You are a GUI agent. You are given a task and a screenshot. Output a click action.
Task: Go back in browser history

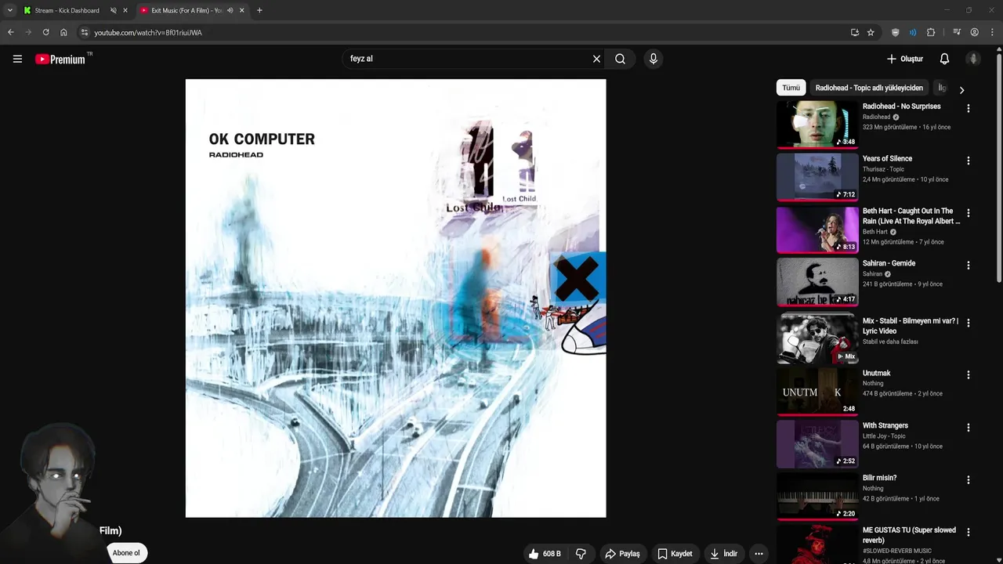10,32
